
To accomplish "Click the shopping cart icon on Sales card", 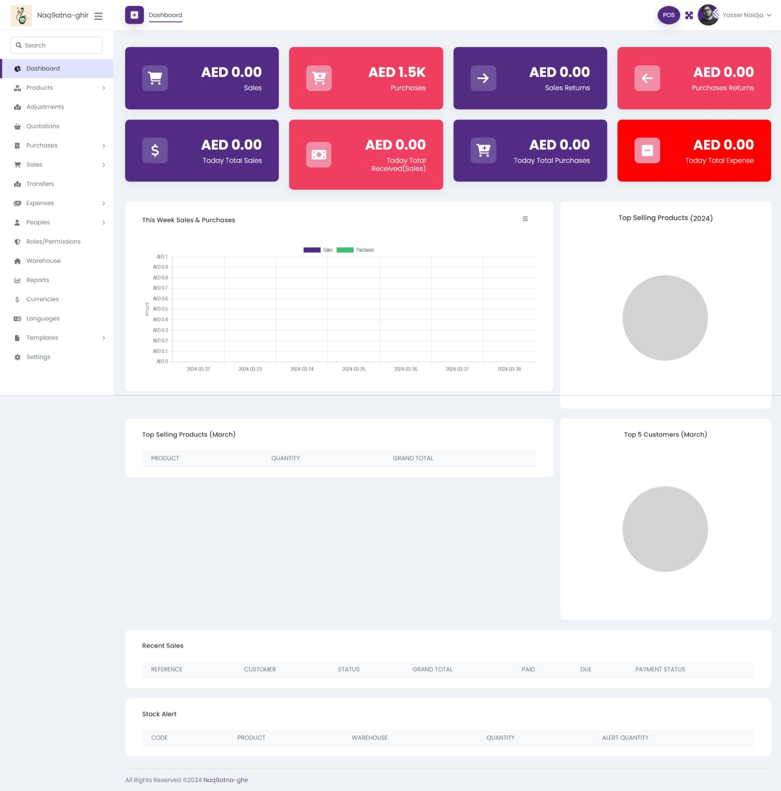I will 155,79.
